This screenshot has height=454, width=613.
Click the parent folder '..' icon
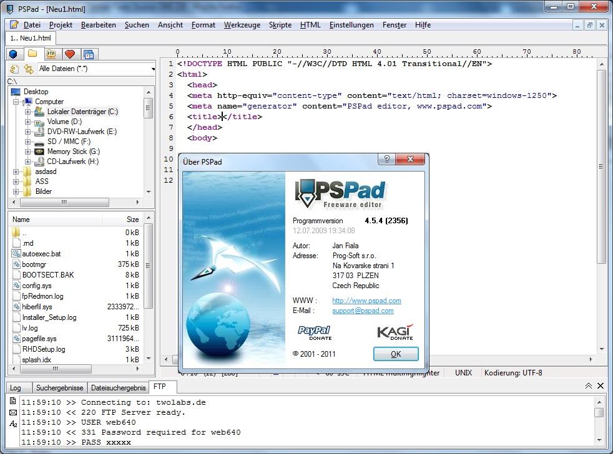(16, 232)
